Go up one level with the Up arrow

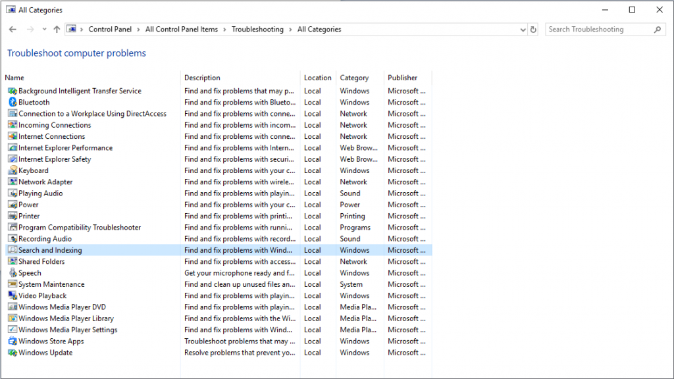tap(57, 29)
